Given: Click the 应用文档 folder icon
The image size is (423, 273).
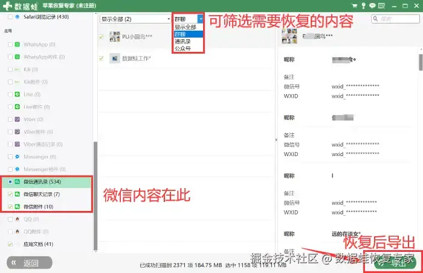Looking at the screenshot, I should [18, 244].
